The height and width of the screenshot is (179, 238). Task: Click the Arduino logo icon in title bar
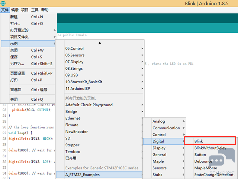tap(3, 3)
